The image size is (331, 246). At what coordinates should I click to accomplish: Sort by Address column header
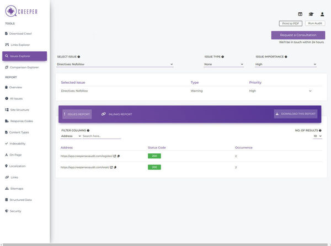[x=67, y=147]
